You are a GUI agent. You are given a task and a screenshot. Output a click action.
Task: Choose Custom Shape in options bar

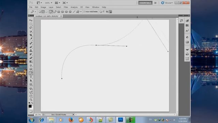78,12
